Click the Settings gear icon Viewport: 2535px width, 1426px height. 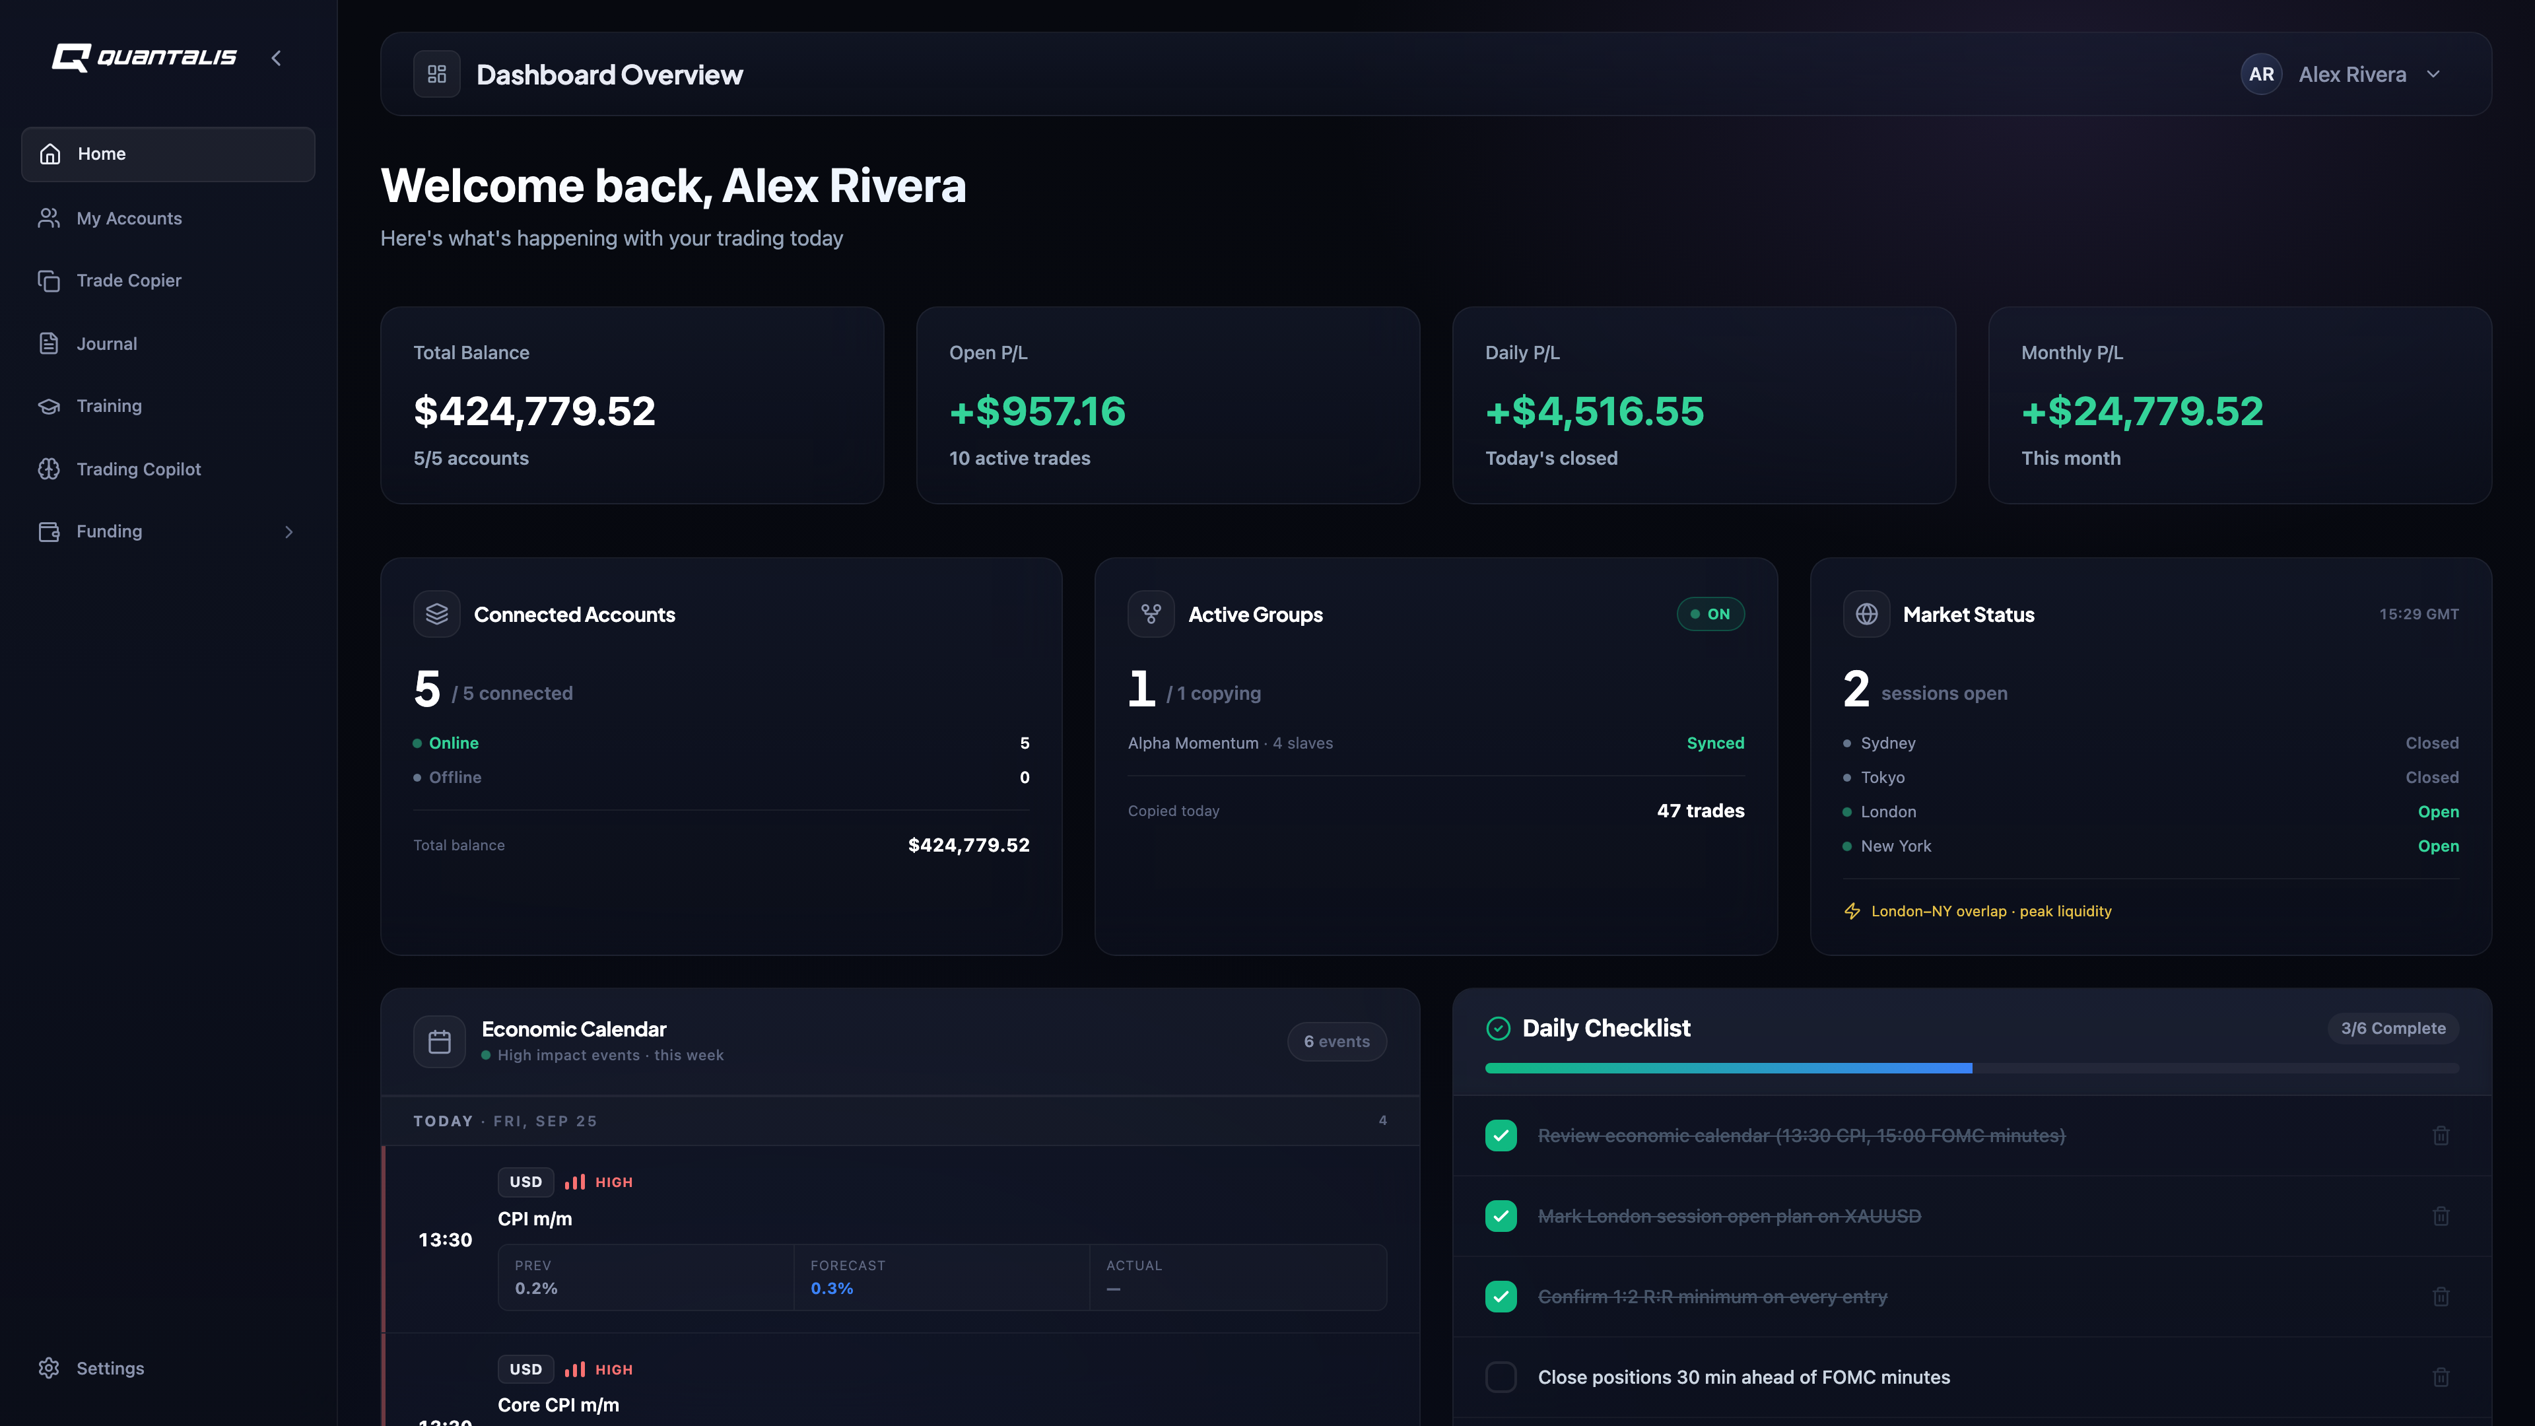pos(50,1368)
